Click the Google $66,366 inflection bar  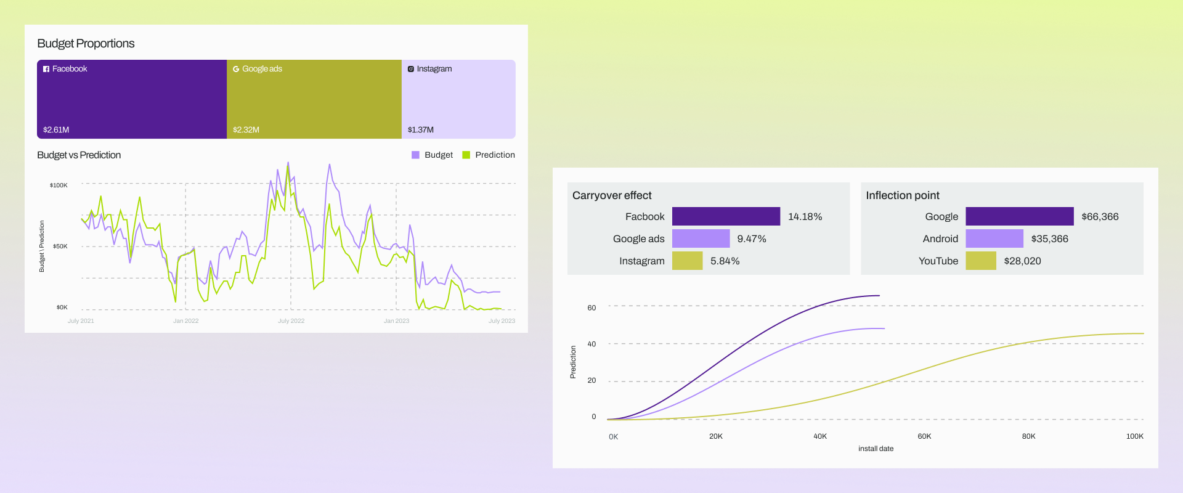(1019, 216)
